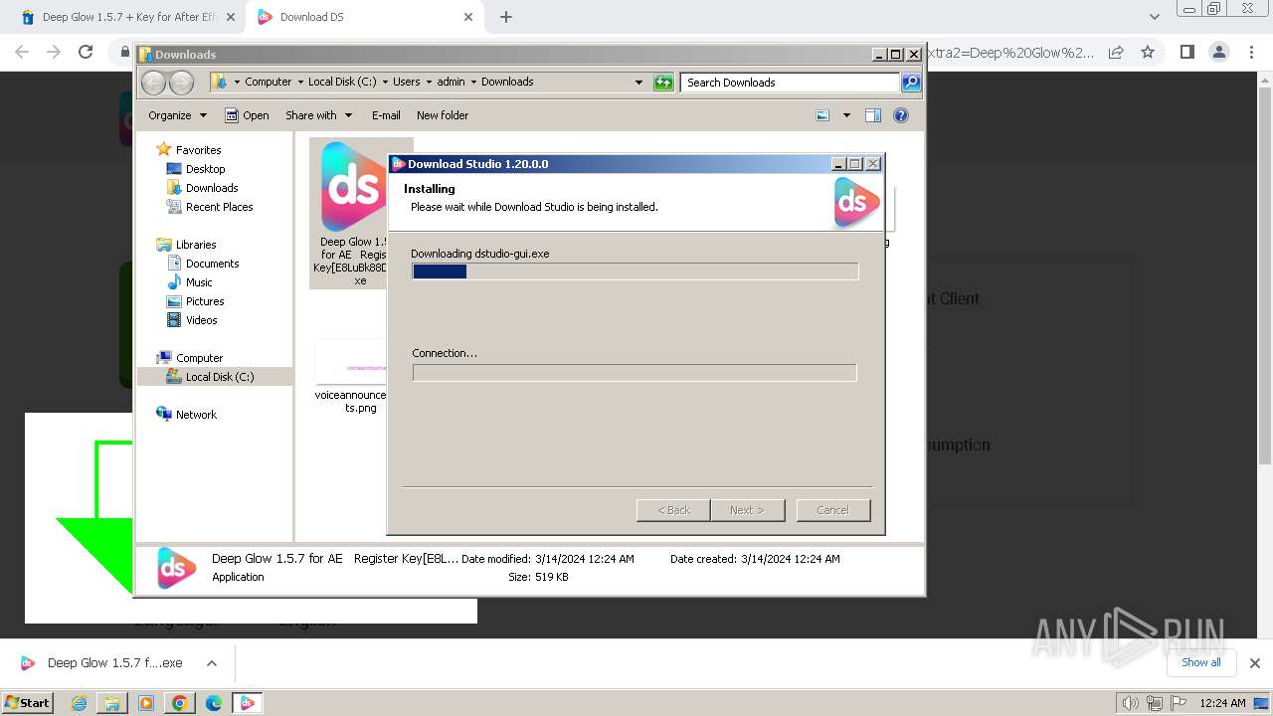Screen dimensions: 1273x716
Task: Open Music library in navigation pane
Action: (199, 282)
